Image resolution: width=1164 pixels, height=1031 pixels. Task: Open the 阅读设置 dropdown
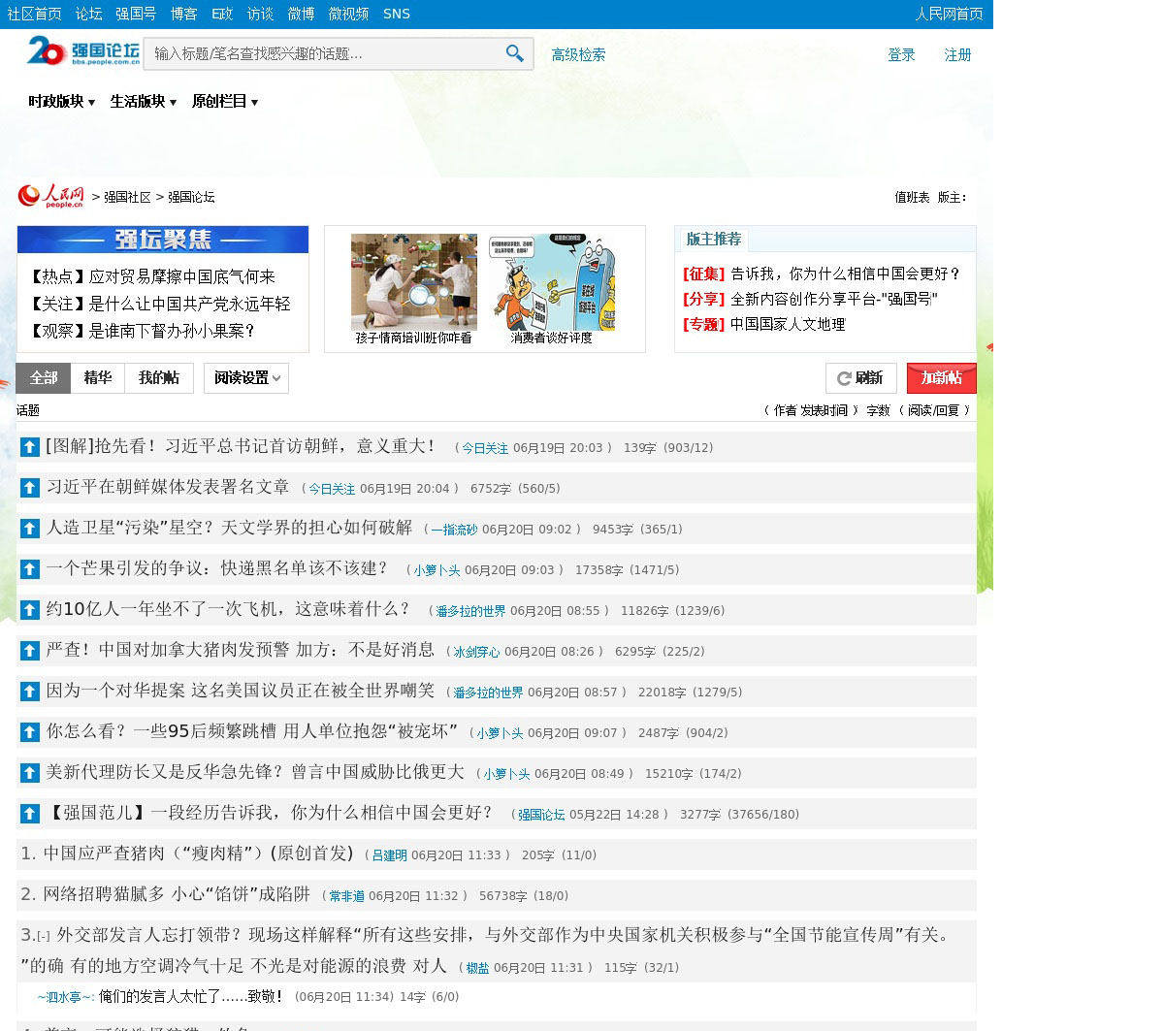[246, 378]
